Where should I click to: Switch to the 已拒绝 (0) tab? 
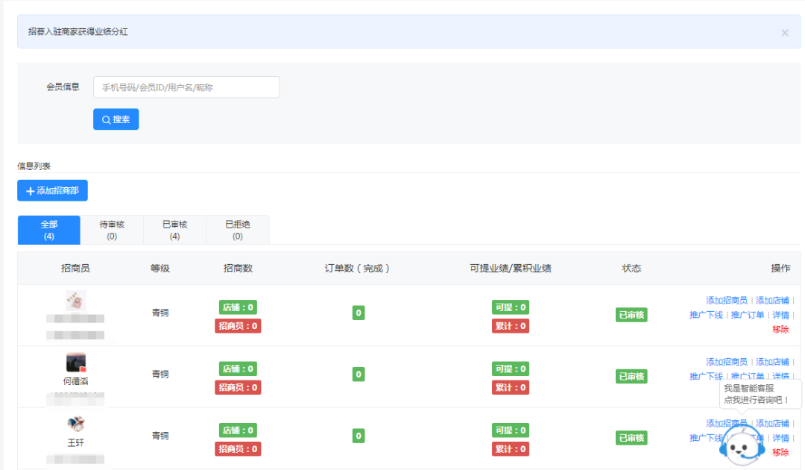point(238,230)
